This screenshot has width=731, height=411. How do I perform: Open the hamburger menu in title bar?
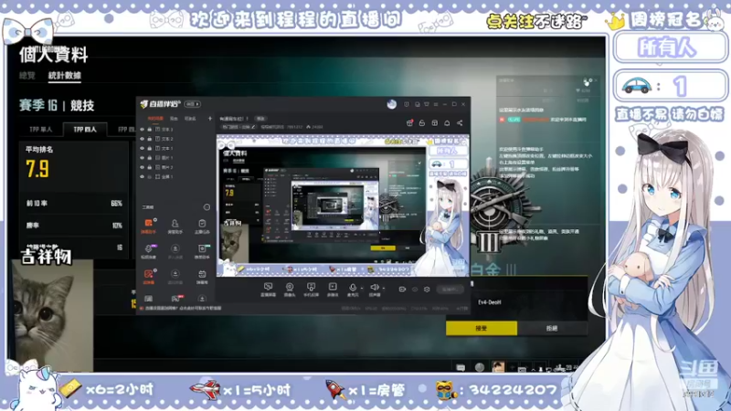coord(436,104)
